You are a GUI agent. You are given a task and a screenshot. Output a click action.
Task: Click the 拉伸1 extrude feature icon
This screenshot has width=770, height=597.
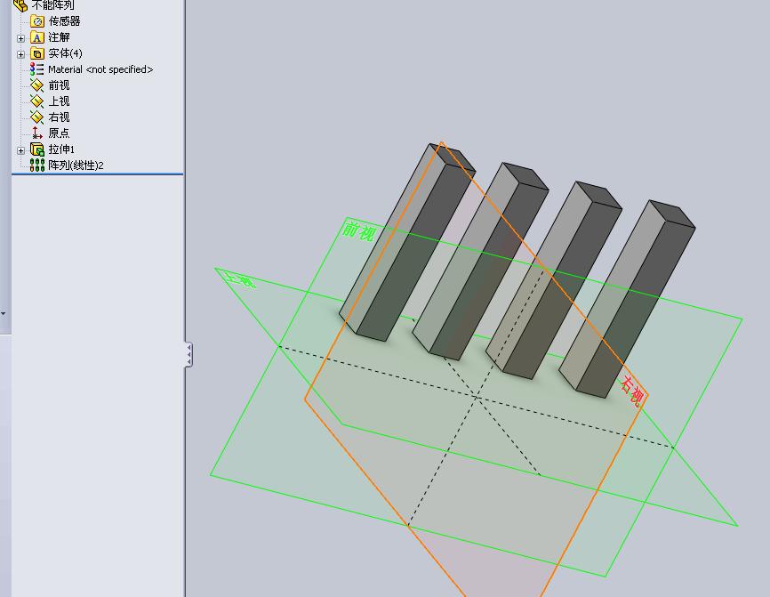36,149
